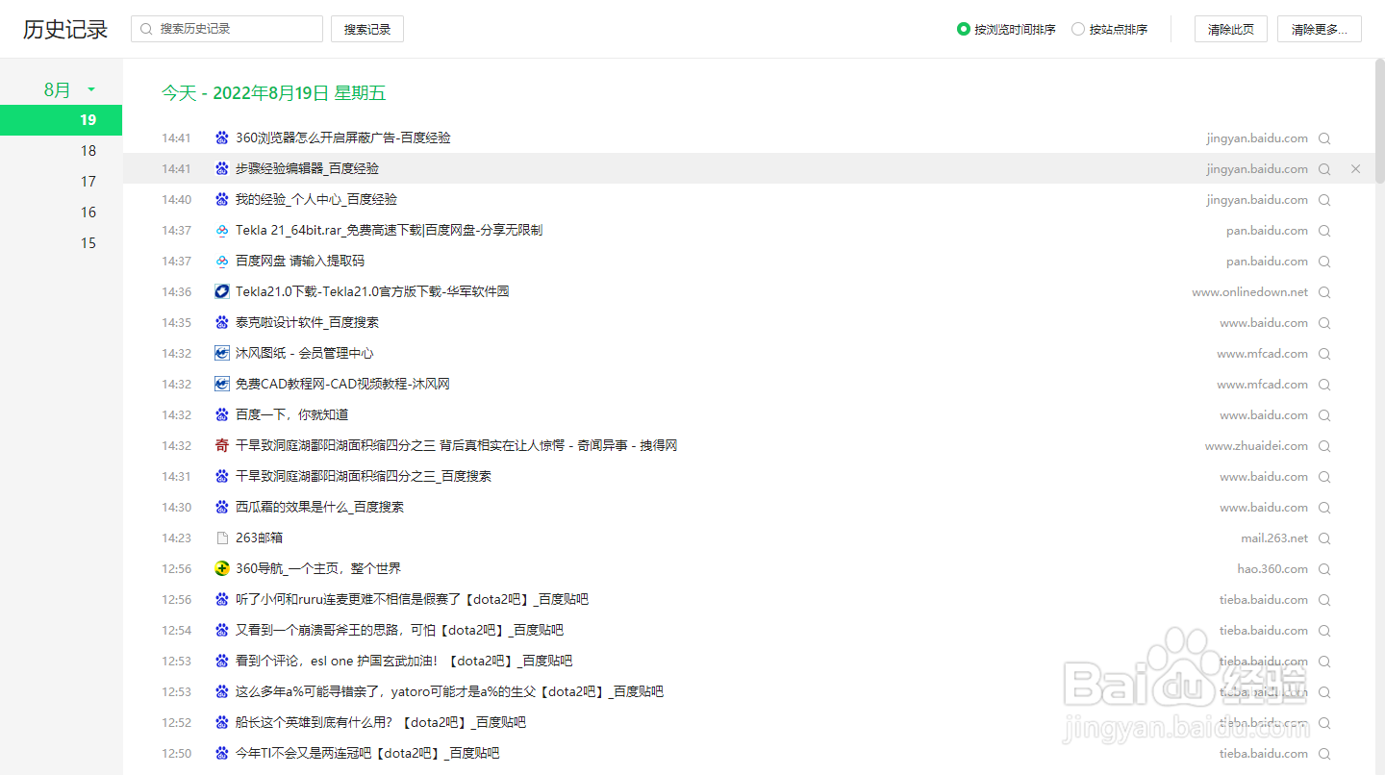Open 干旱致洞庭湖鄱阳湖面积缩四分之三_百度搜索 link
This screenshot has height=775, width=1385.
point(364,476)
